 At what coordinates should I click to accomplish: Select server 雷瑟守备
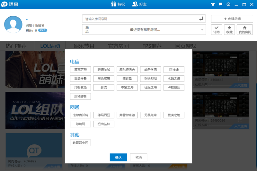[80, 79]
